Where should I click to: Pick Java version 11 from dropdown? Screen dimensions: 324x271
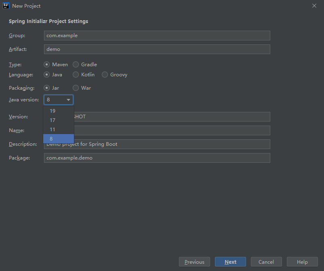58,129
